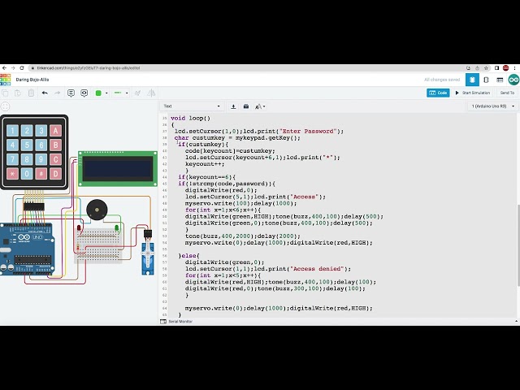
Task: Open the Notes tool
Action: [71, 93]
